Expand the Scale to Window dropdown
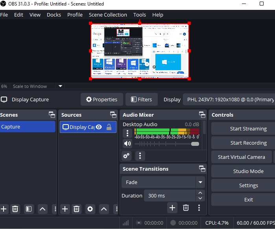 [60, 86]
